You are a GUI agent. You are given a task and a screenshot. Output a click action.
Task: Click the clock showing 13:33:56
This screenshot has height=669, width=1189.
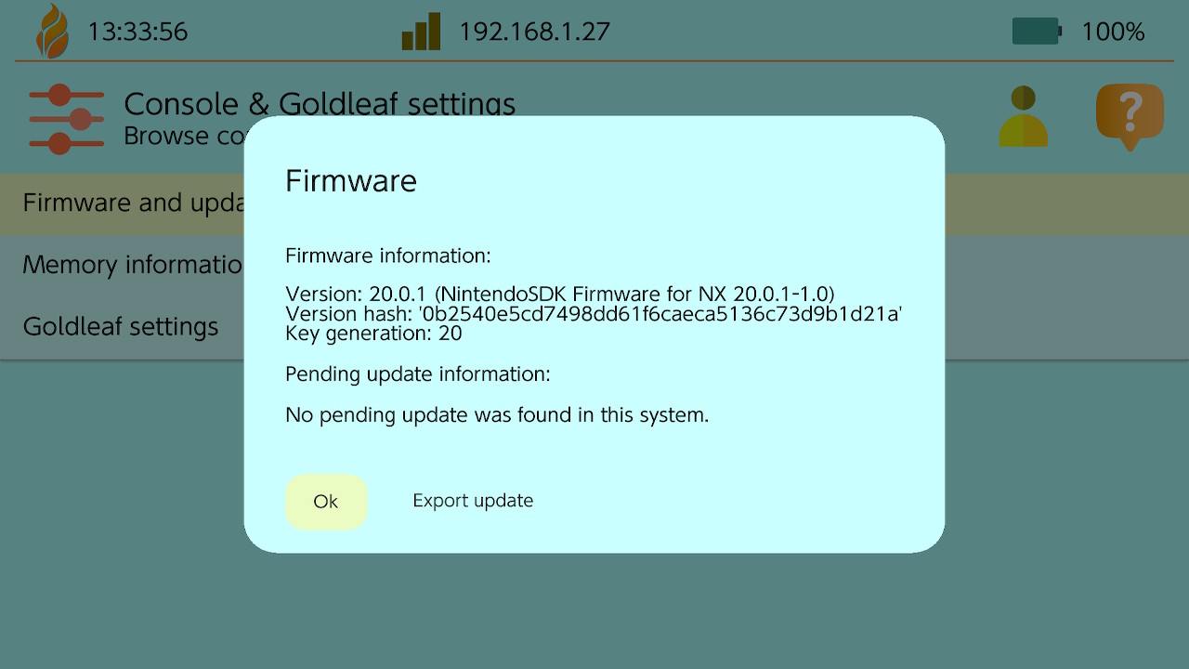tap(137, 33)
